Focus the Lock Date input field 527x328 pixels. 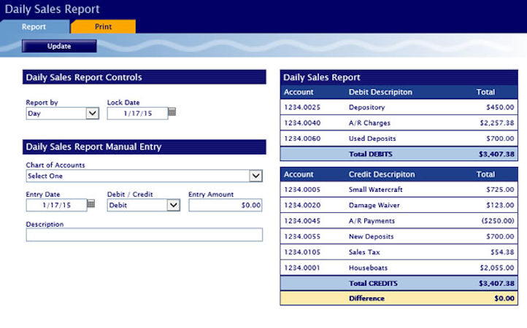coord(137,113)
